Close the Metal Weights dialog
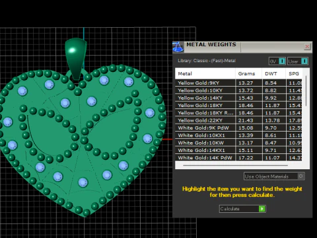Screen dimensions: 317x238 [307, 47]
